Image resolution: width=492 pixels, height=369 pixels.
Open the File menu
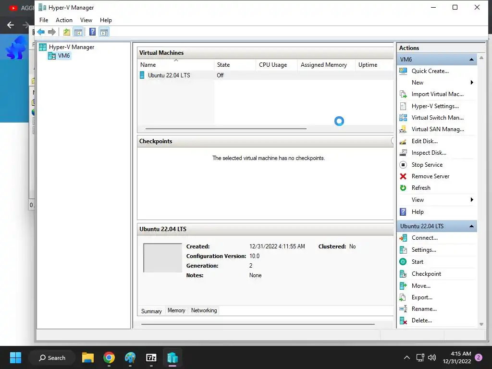coord(44,20)
